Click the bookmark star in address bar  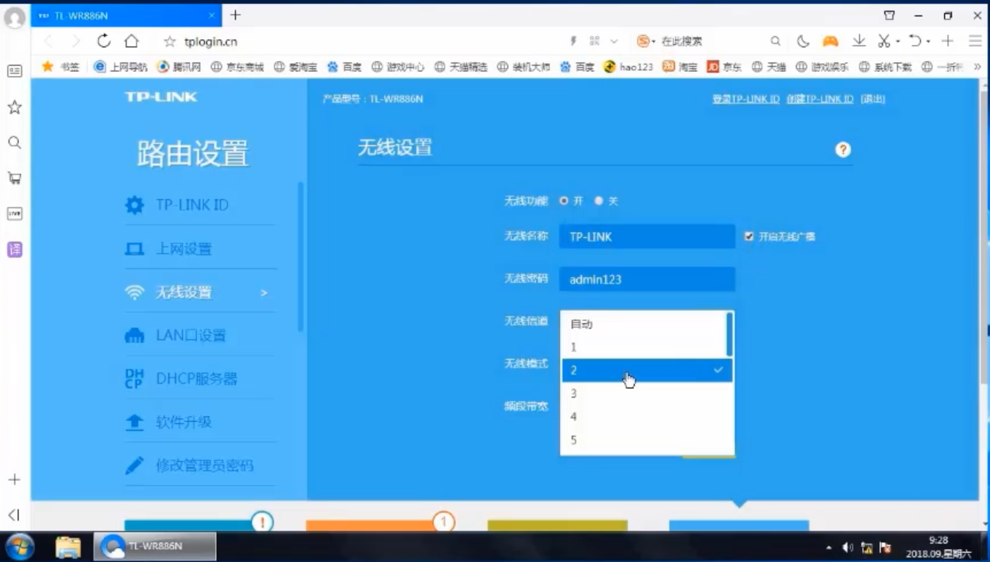170,41
